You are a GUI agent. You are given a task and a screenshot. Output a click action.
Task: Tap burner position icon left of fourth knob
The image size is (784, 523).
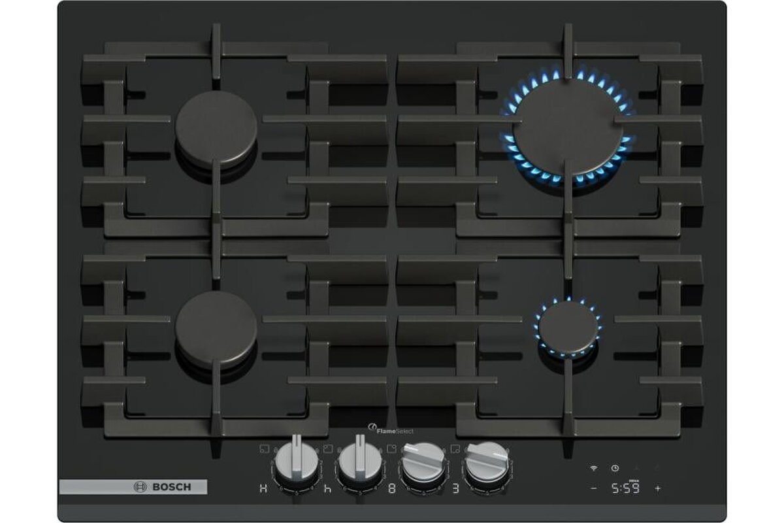tap(455, 449)
